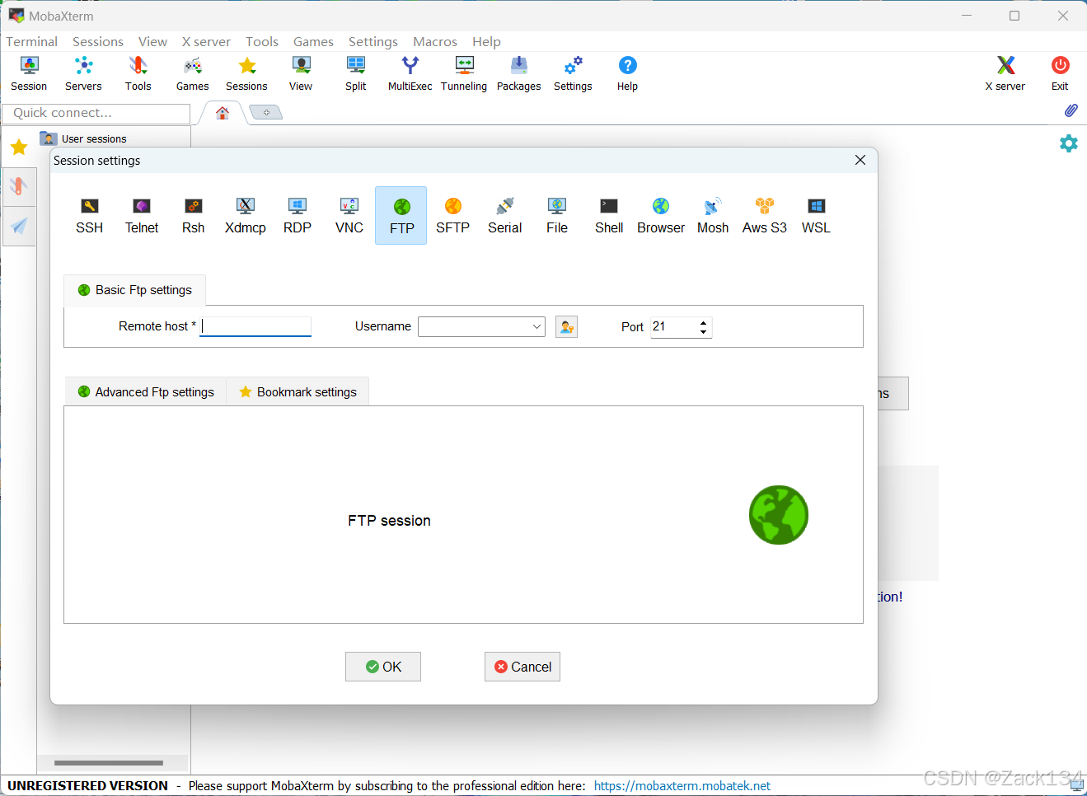
Task: Open the Help menu in menu bar
Action: click(486, 41)
